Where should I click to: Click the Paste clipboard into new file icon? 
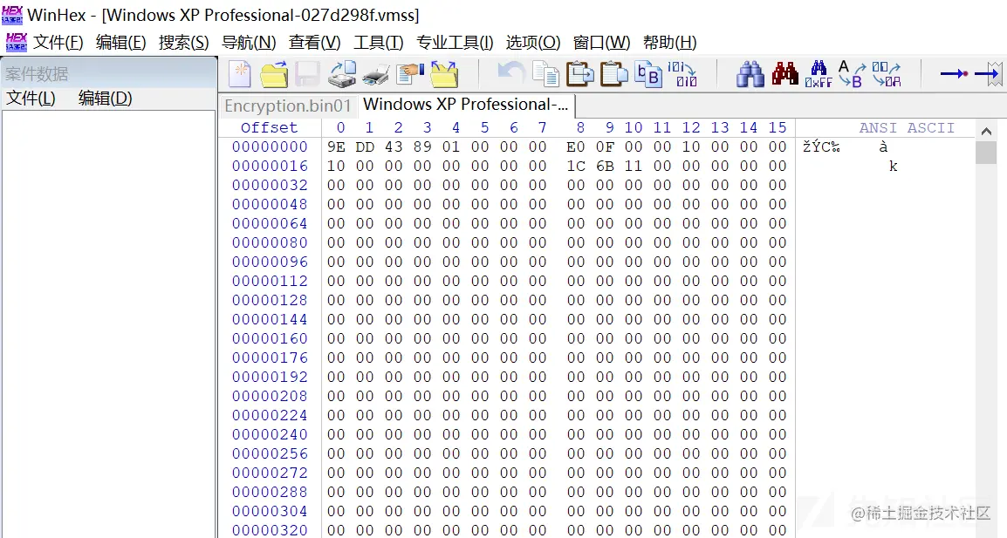coord(614,74)
